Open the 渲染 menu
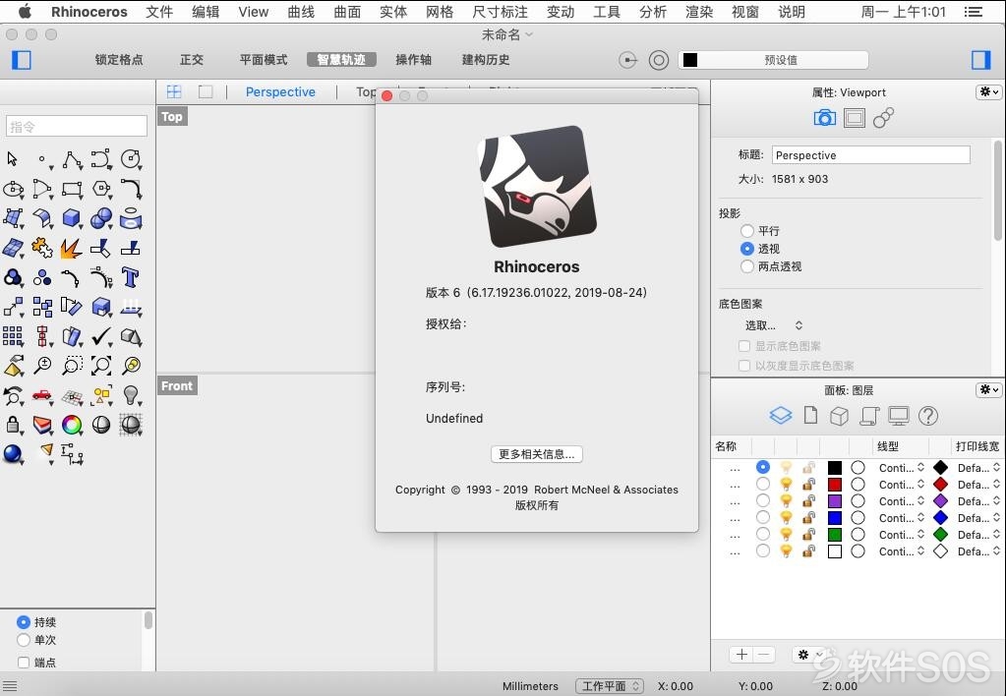1006x696 pixels. pos(698,12)
